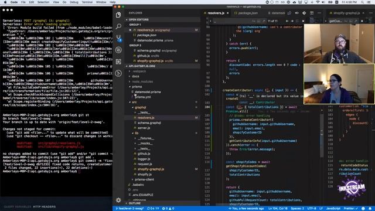Close resolvers.js in Open Editors list

coord(130,30)
